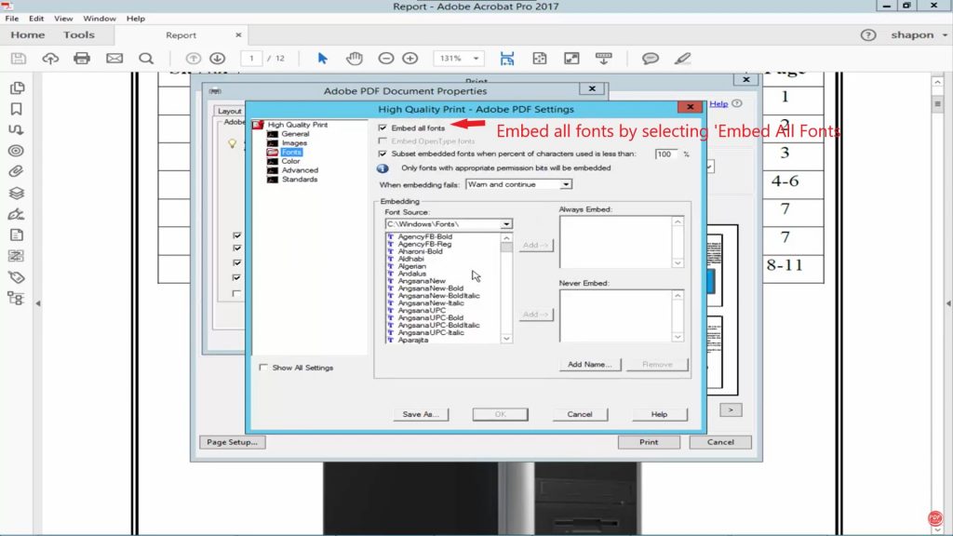Open the Window menu

(x=99, y=19)
